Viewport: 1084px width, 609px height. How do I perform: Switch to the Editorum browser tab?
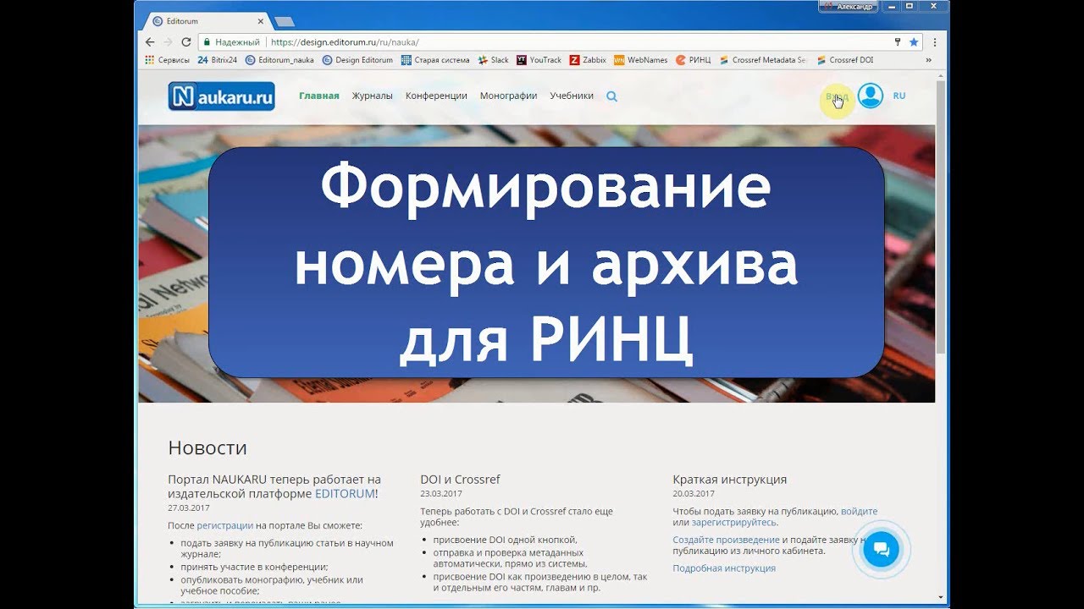point(203,21)
